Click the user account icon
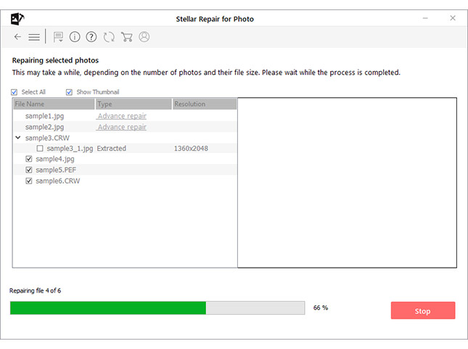The height and width of the screenshot is (349, 468). (x=144, y=37)
